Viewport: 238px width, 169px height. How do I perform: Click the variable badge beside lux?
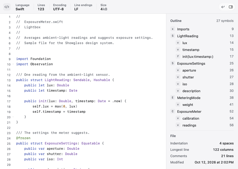point(178,43)
